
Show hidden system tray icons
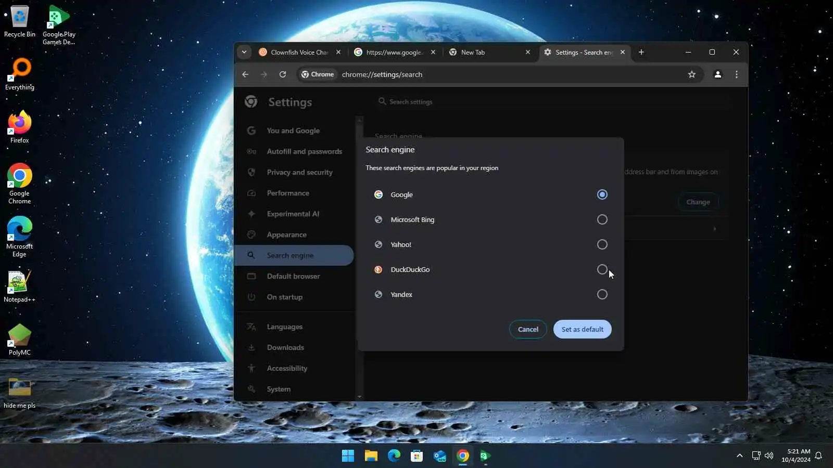pos(739,456)
